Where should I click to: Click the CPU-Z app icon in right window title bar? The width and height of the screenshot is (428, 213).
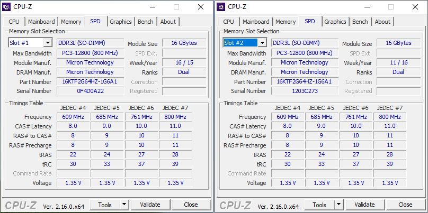221,7
